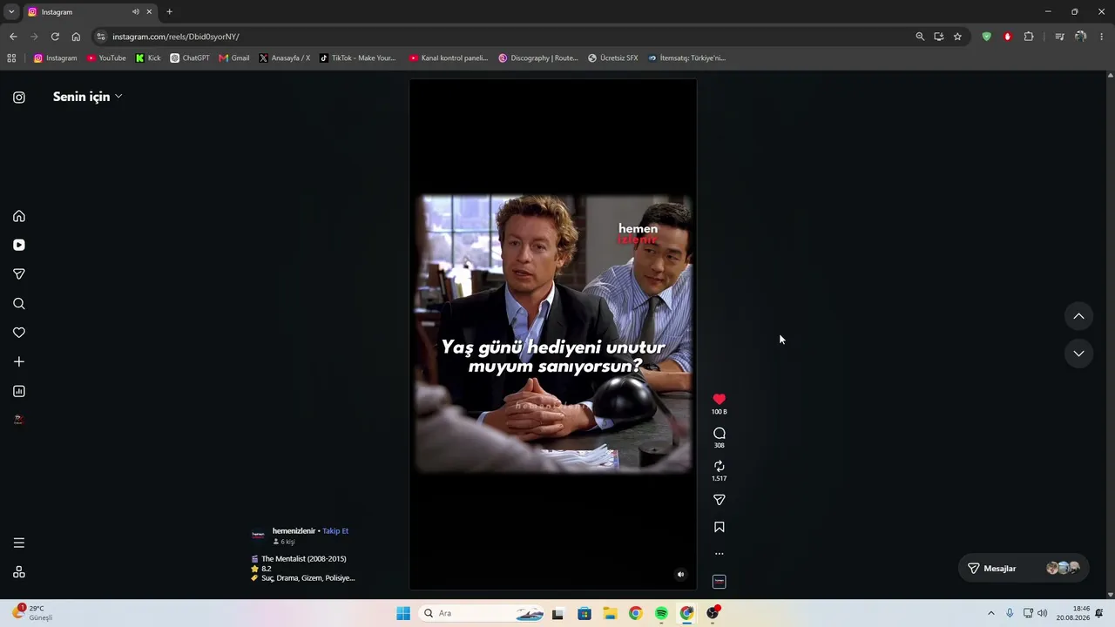The width and height of the screenshot is (1115, 627).
Task: Open the ChatGPT bookmark
Action: click(190, 58)
